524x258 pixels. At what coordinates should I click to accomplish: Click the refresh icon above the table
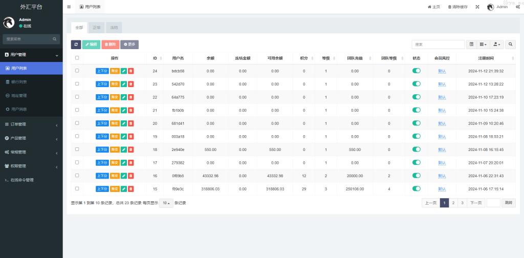click(x=76, y=45)
